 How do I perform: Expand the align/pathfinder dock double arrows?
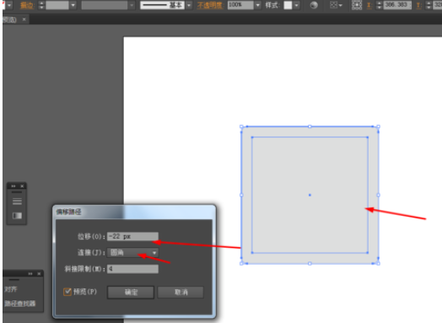30,274
